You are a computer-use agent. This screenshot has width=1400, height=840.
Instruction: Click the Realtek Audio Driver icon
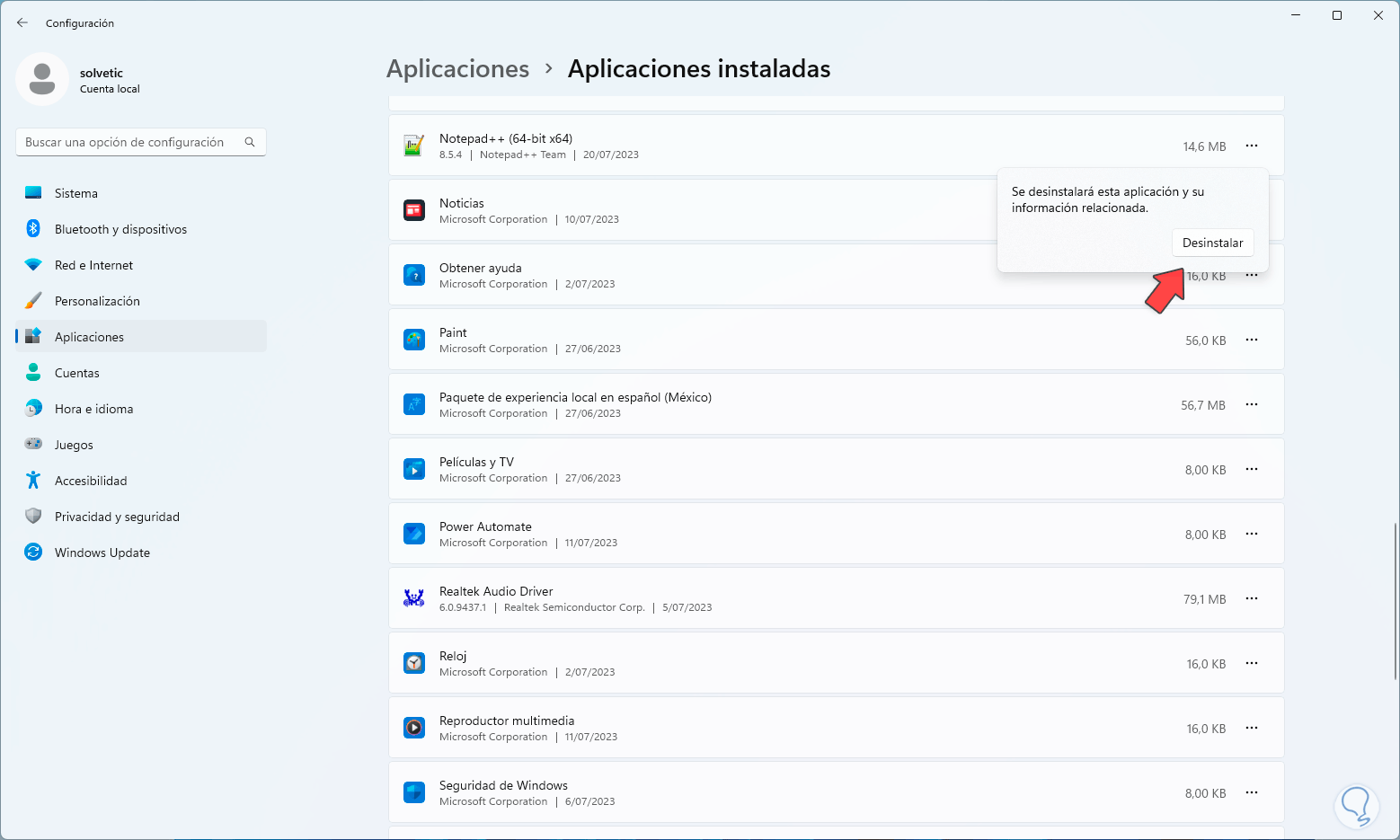[413, 598]
